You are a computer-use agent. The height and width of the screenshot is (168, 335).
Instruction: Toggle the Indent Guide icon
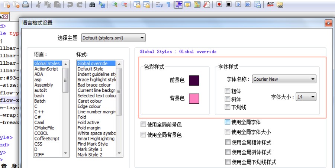[178, 4]
